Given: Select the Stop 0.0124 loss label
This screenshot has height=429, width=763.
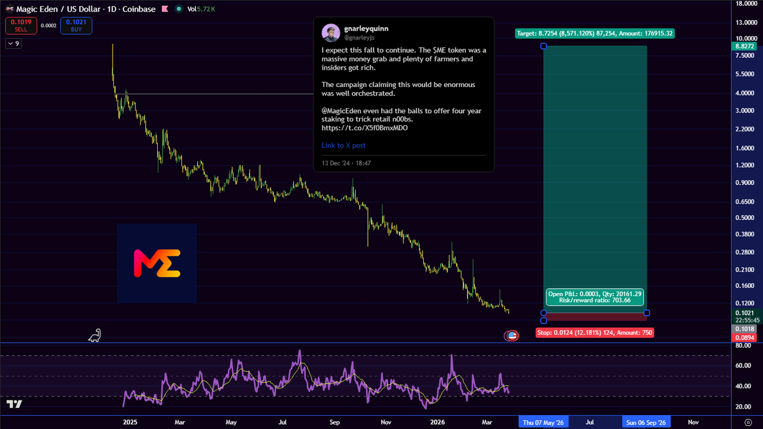Looking at the screenshot, I should pyautogui.click(x=594, y=333).
